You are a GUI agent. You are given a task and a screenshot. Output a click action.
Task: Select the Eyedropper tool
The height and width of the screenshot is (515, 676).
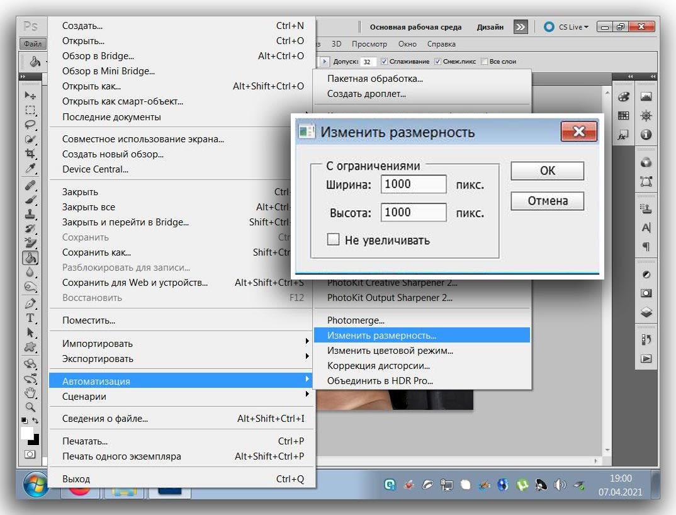30,168
